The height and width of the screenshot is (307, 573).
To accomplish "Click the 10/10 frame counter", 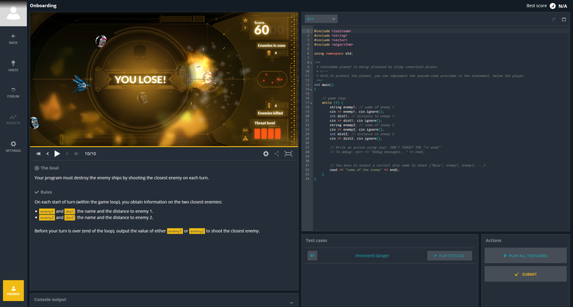I will tap(90, 153).
